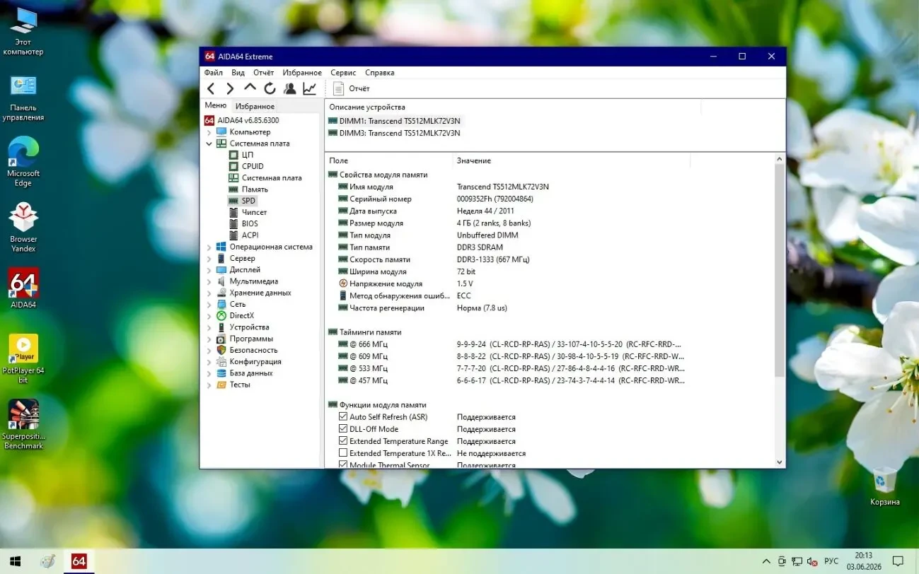Viewport: 919px width, 574px height.
Task: Refresh the page with the circular arrow icon
Action: (270, 88)
